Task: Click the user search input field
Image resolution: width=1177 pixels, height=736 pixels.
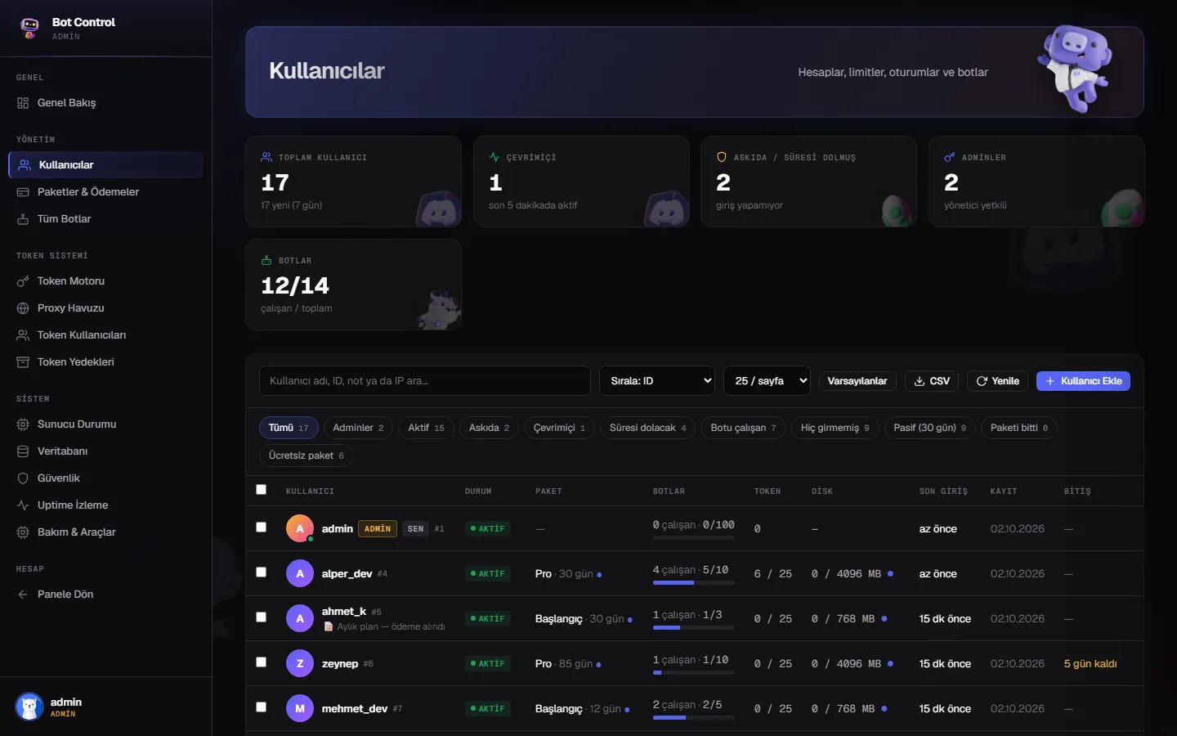Action: point(425,381)
